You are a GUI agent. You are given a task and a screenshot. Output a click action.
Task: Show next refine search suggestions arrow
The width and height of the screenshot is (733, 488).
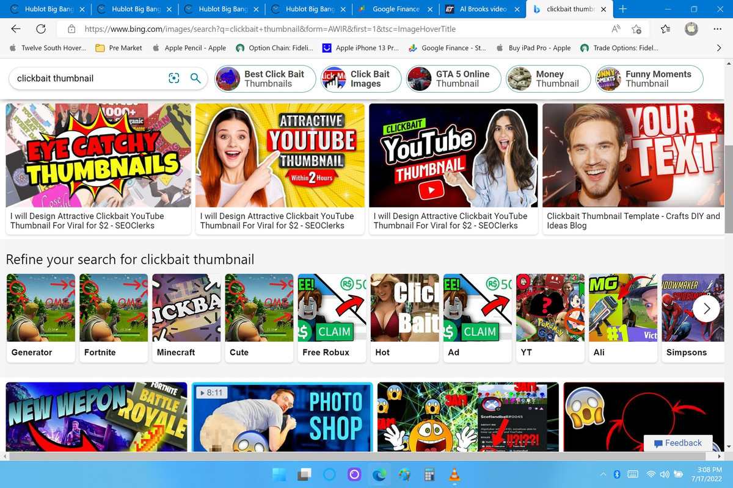pyautogui.click(x=706, y=308)
